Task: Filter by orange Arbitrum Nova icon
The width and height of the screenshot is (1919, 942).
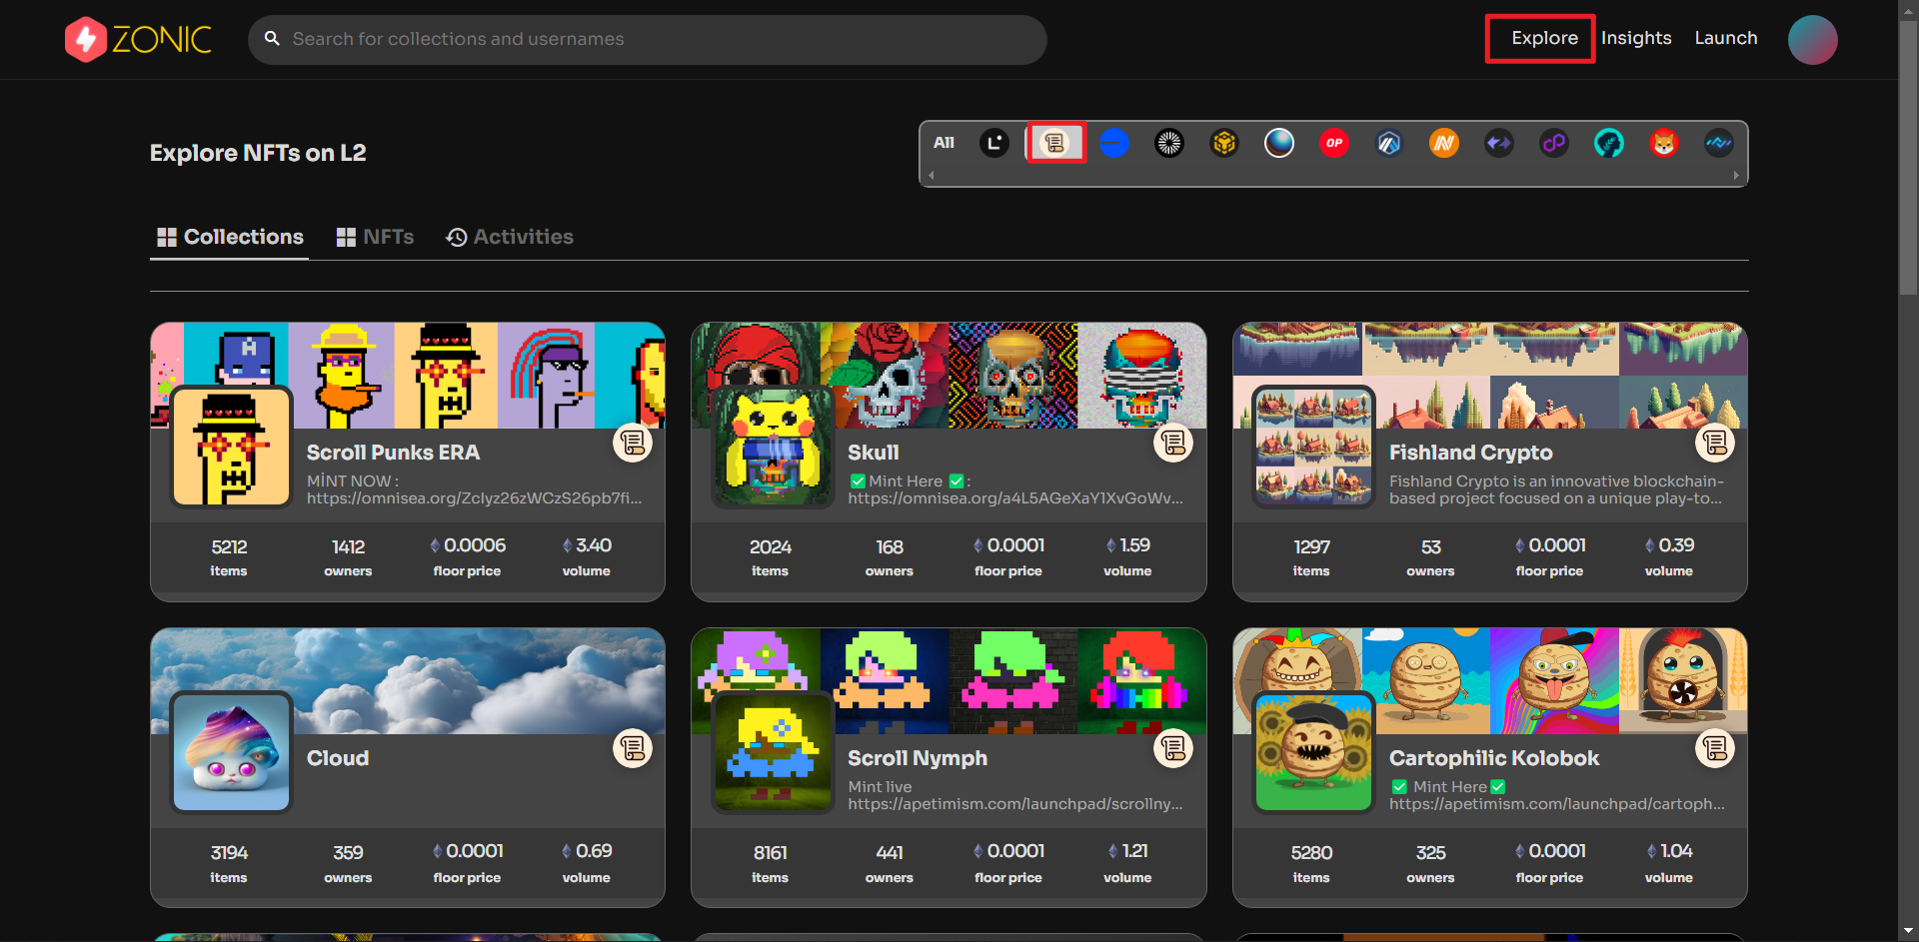Action: coord(1444,143)
